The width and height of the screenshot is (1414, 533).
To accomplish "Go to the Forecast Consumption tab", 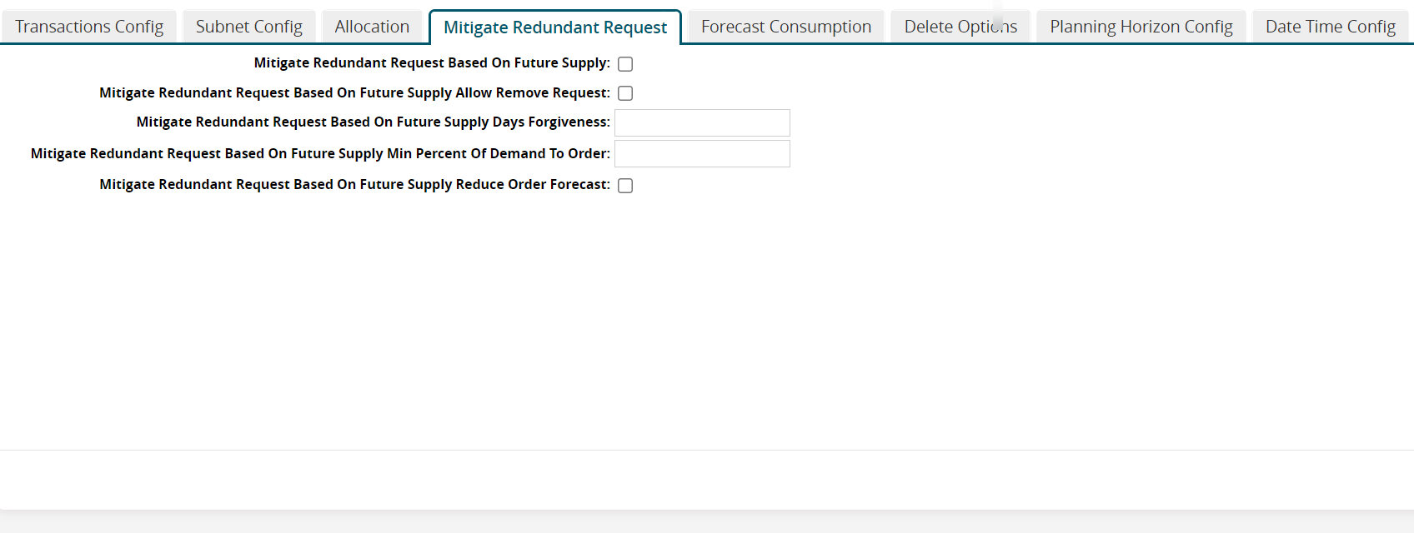I will click(x=785, y=27).
